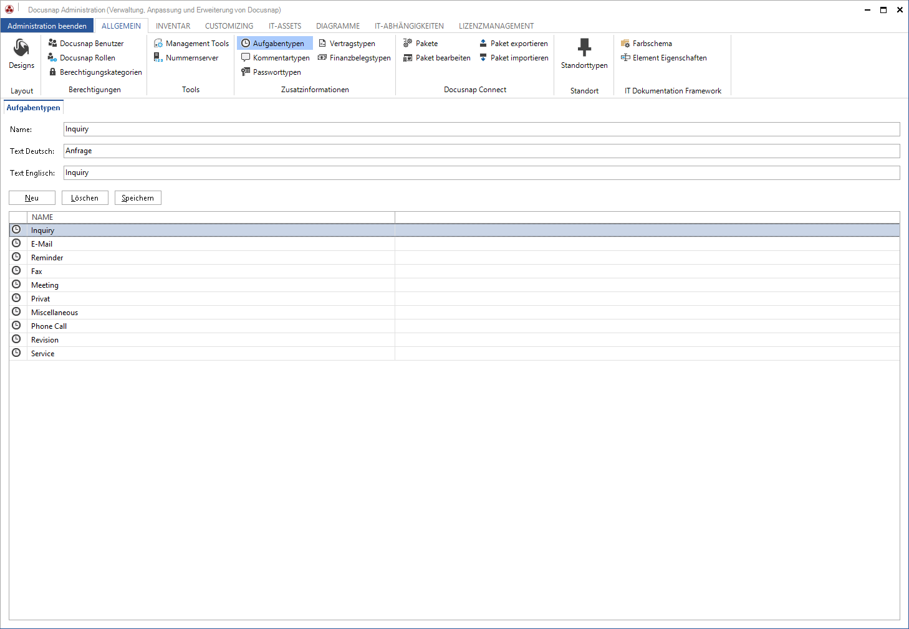Select the Revision row
The height and width of the screenshot is (629, 909).
coord(454,339)
